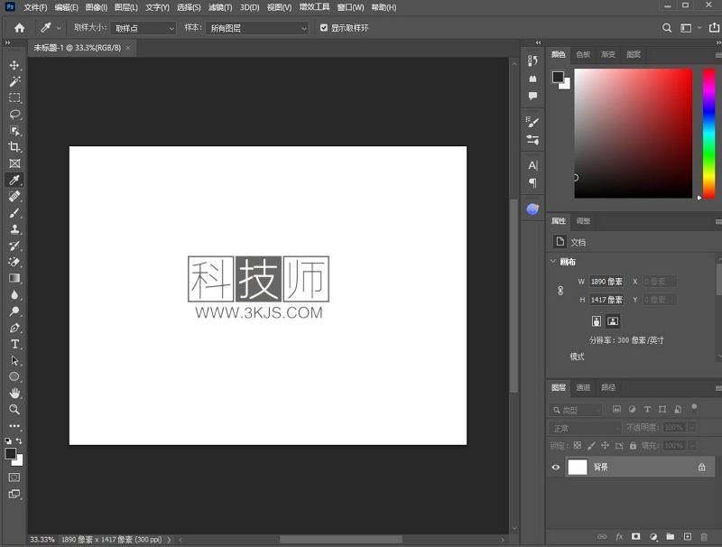
Task: Click the Share icon at top right
Action: 714,28
